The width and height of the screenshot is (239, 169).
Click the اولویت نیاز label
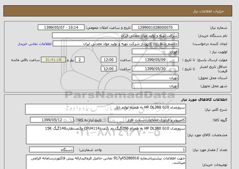click(218, 52)
